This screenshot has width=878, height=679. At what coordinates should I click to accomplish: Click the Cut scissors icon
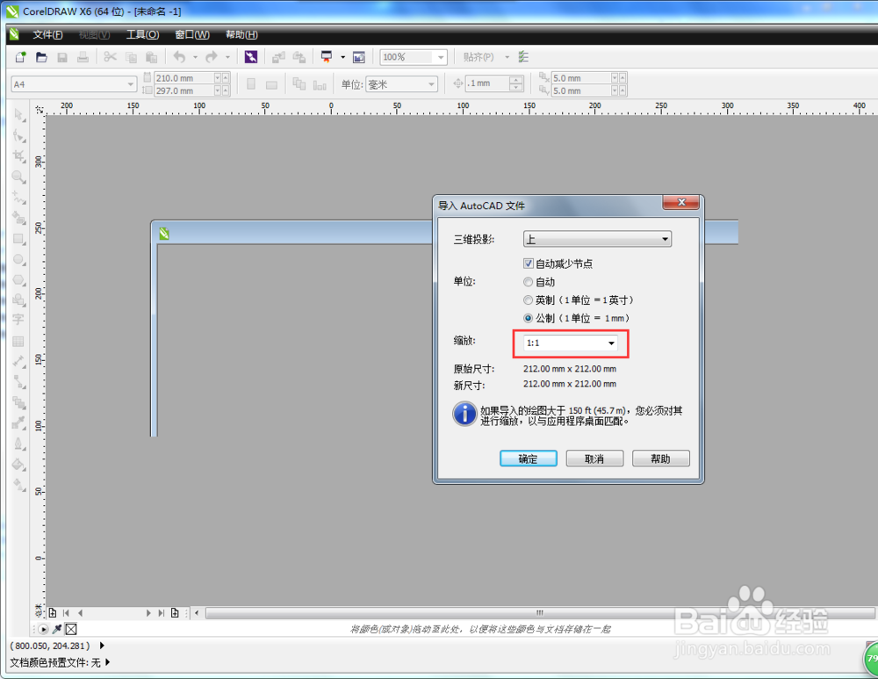pos(111,57)
